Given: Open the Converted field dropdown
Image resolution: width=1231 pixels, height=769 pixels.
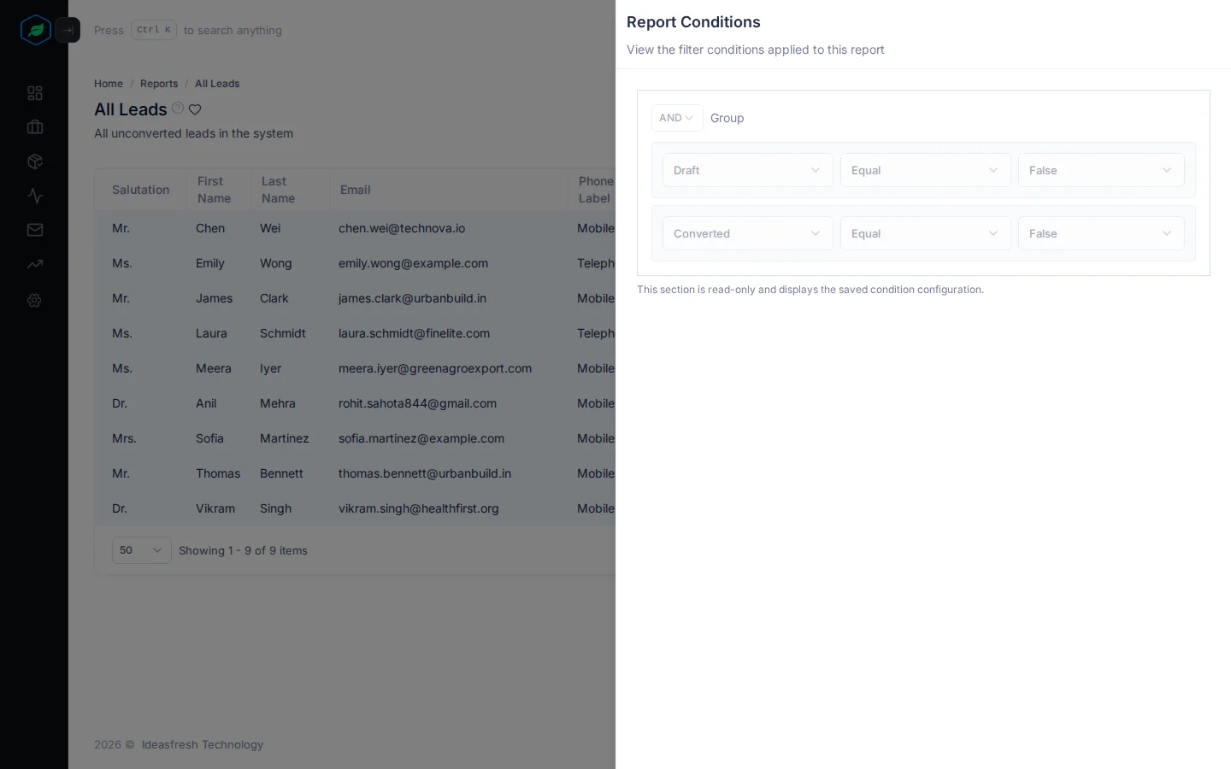Looking at the screenshot, I should point(748,233).
